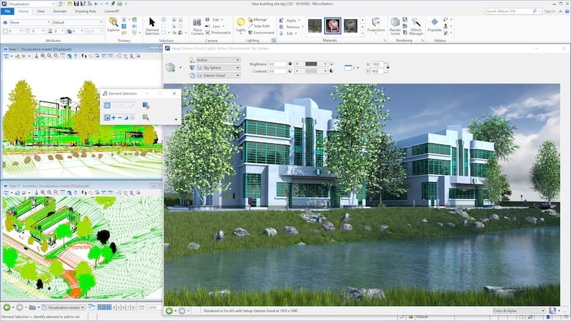Expand the Element Selection dialog options arrow
Image resolution: width=571 pixels, height=321 pixels.
pos(176,119)
